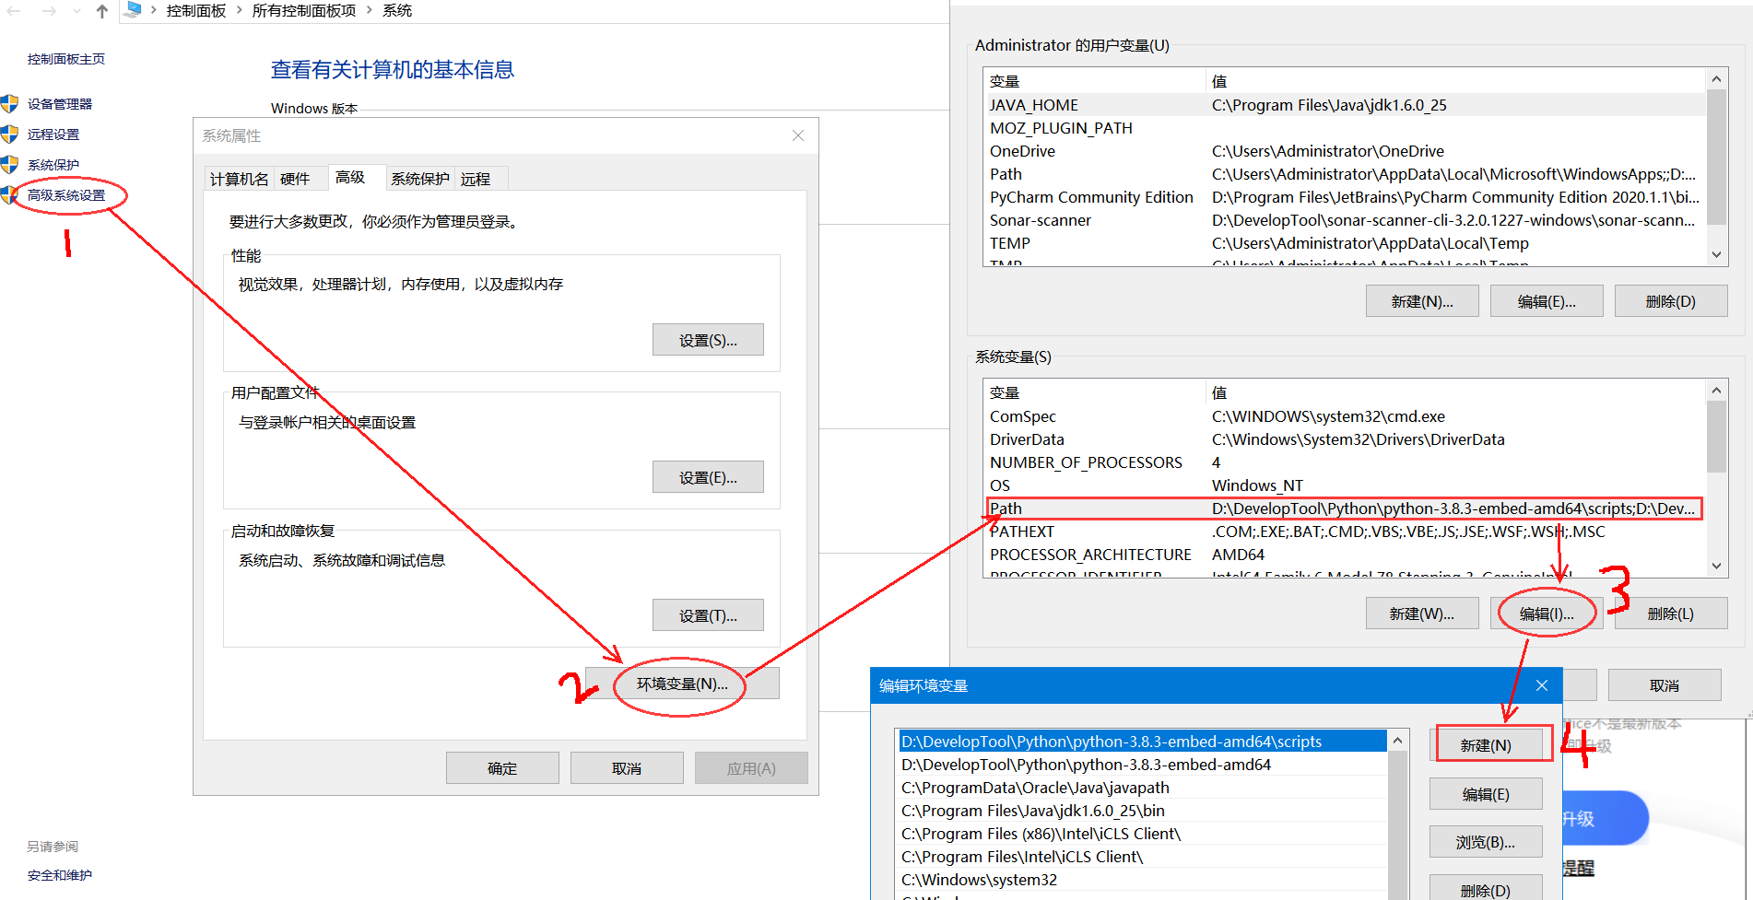
Task: Click the scroll-up arrow of user variables list
Action: 1716,79
